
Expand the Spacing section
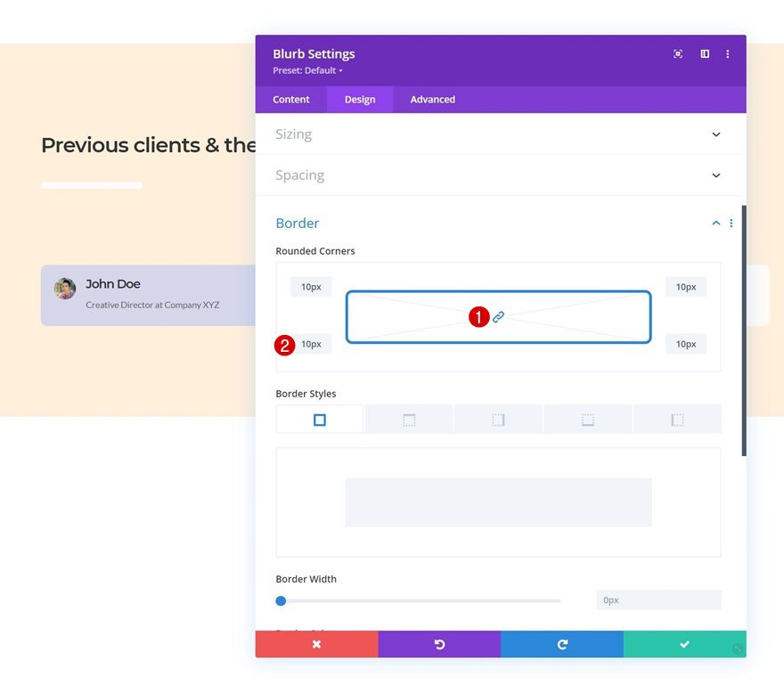[x=498, y=175]
